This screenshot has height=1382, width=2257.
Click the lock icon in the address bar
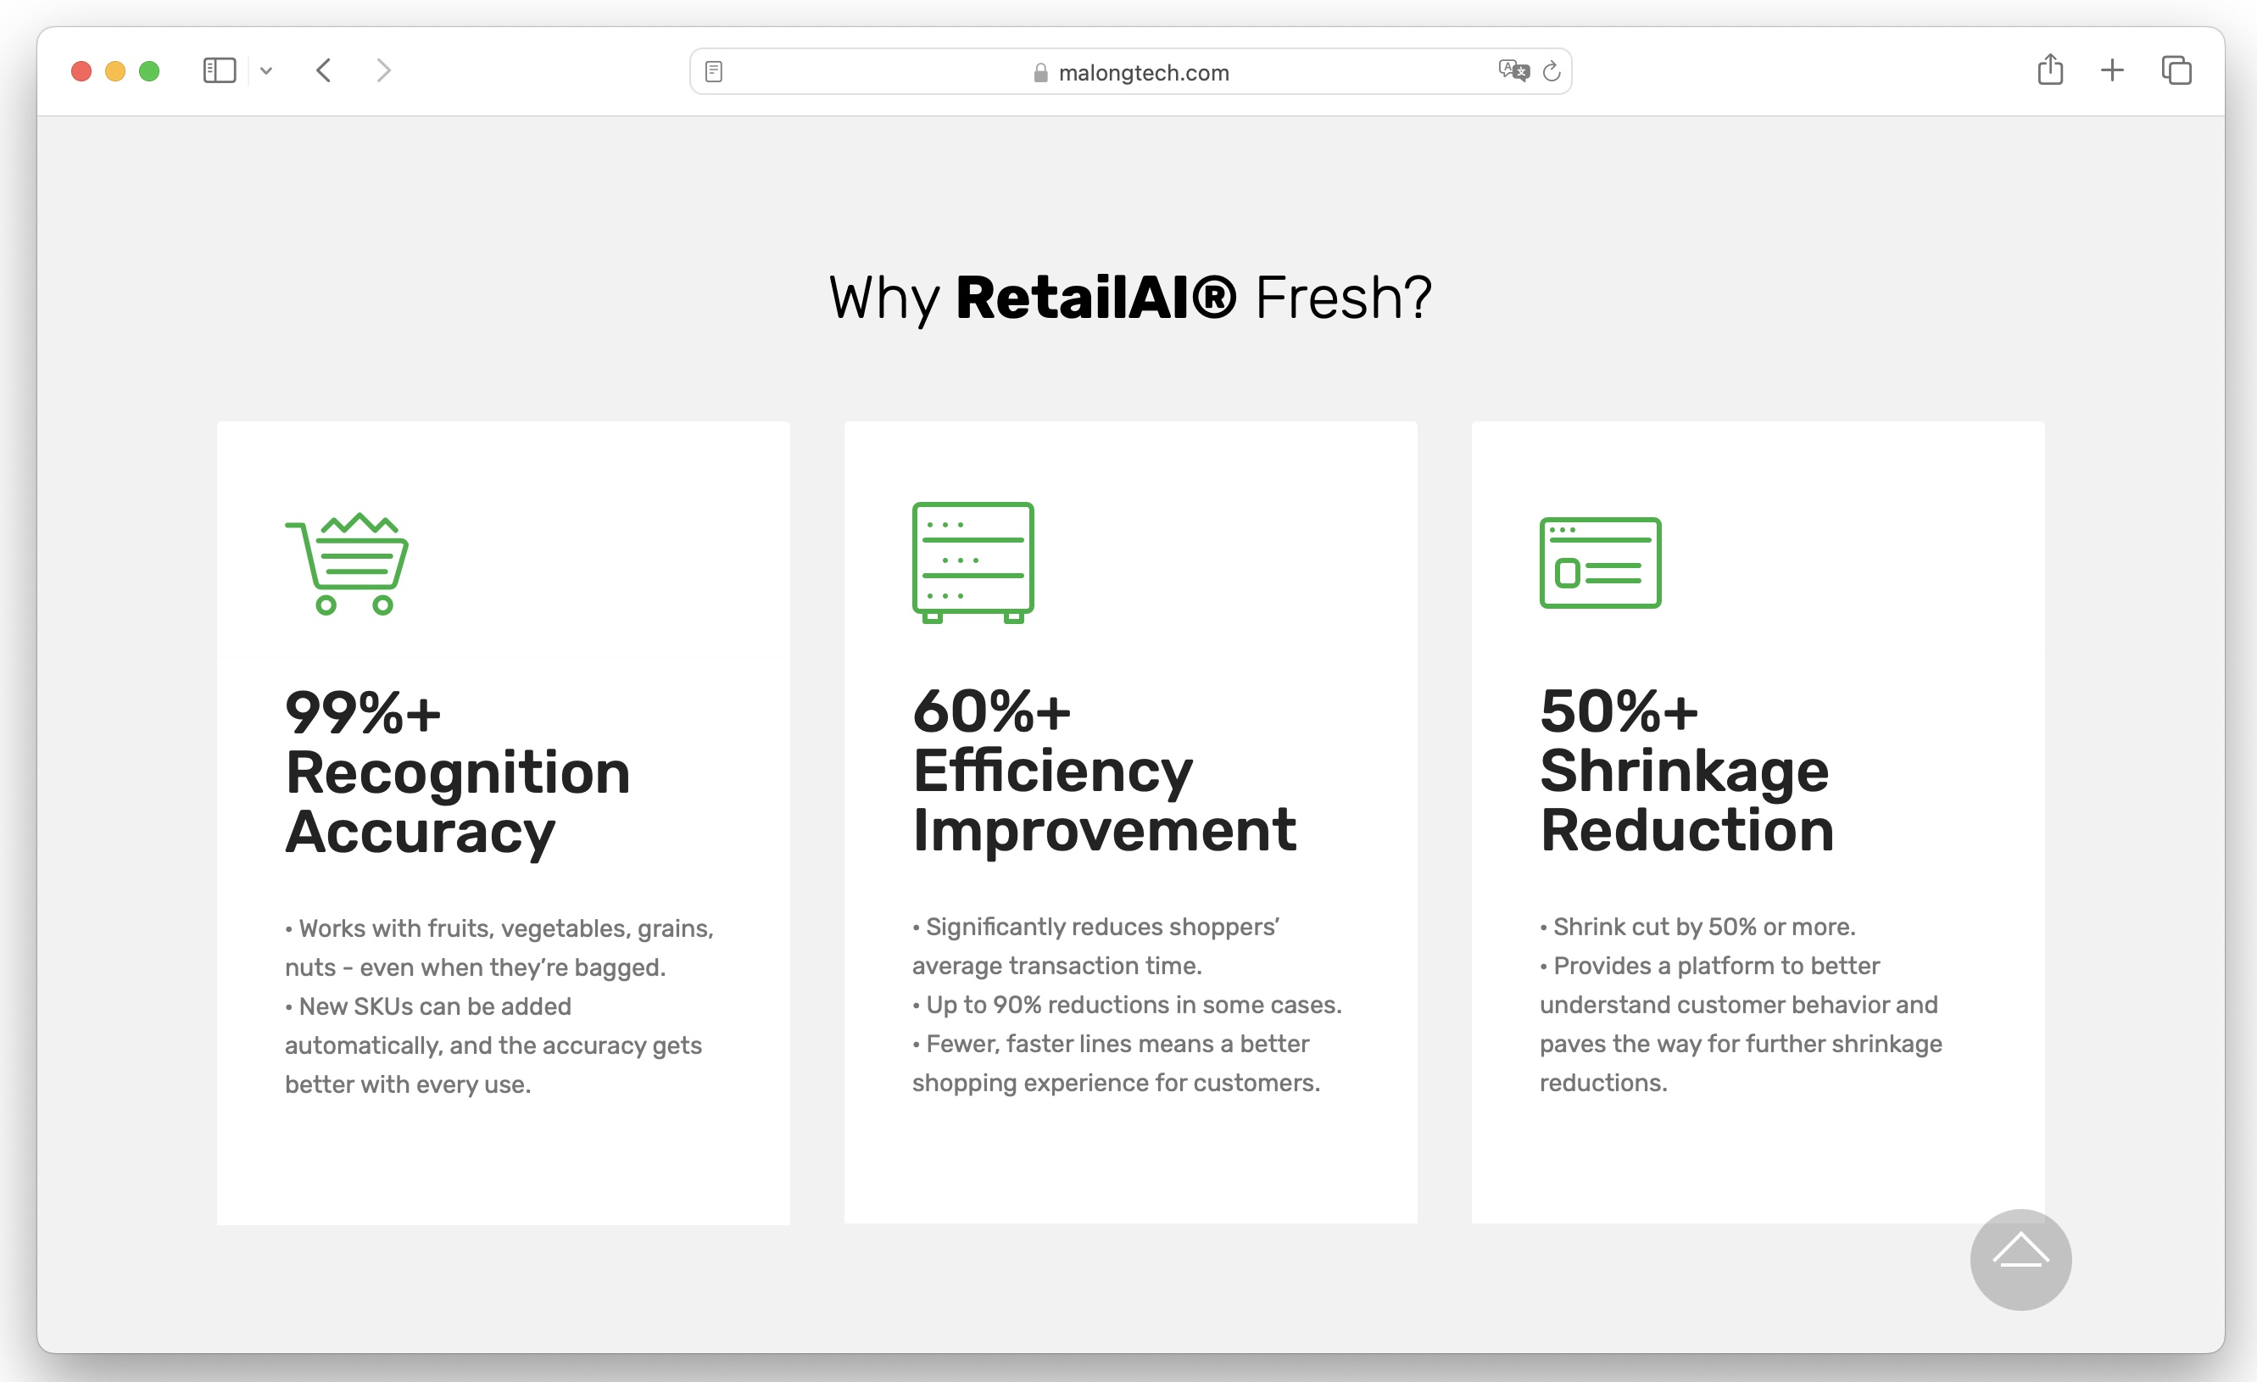[x=1040, y=72]
